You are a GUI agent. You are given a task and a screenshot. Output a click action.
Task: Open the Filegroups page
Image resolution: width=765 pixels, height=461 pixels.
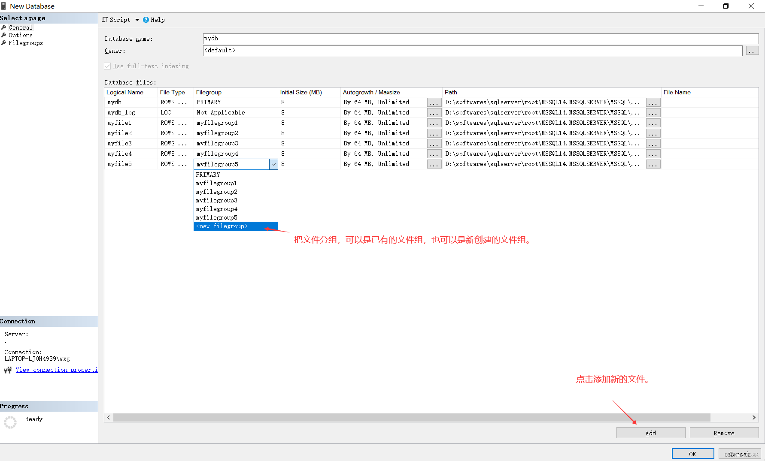point(25,43)
